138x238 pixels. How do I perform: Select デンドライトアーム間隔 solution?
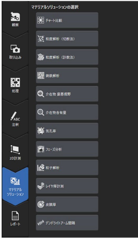click(x=67, y=223)
